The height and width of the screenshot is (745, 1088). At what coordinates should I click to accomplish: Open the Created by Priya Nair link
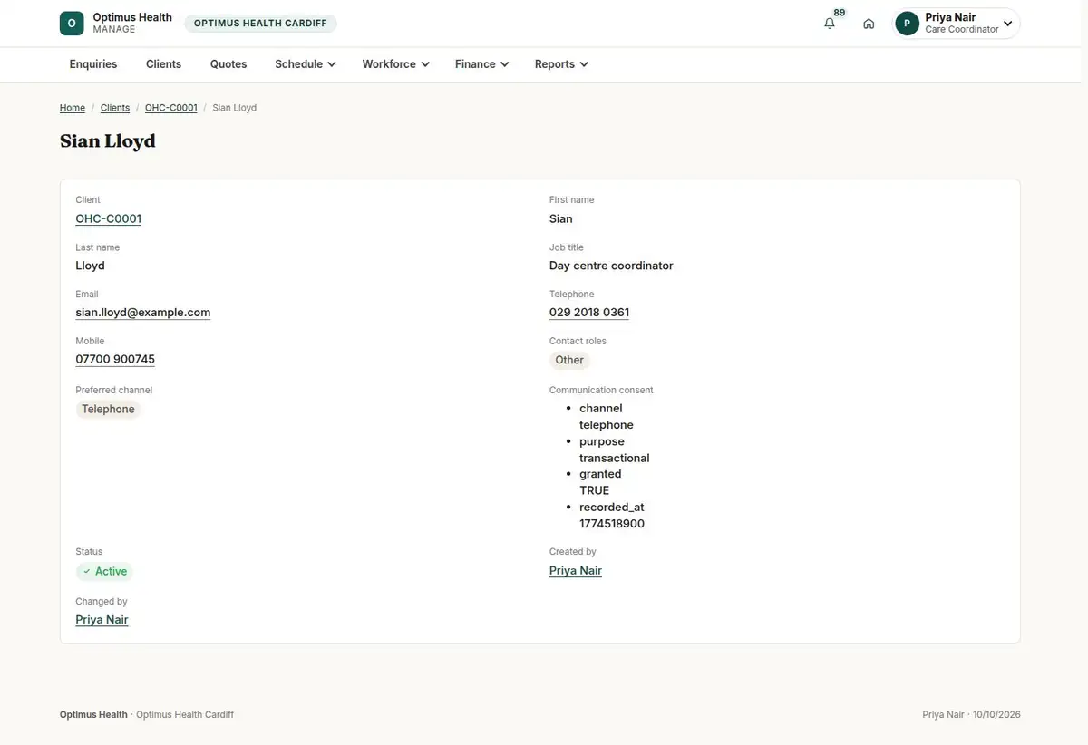(576, 571)
